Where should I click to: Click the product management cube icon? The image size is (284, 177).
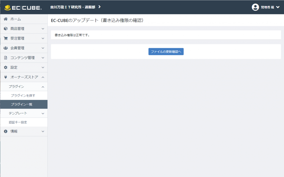tap(6, 29)
